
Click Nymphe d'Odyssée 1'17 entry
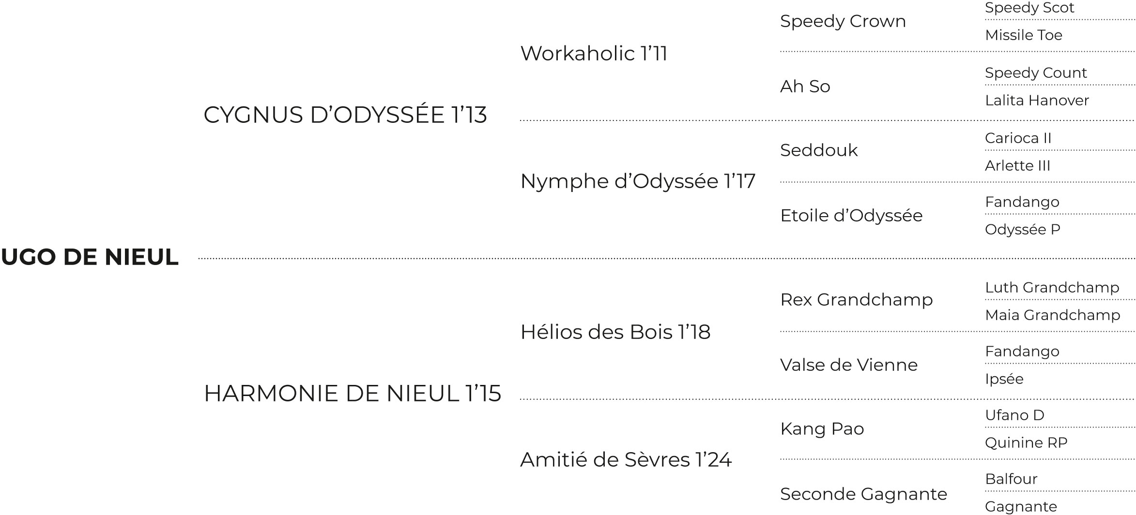pos(638,181)
